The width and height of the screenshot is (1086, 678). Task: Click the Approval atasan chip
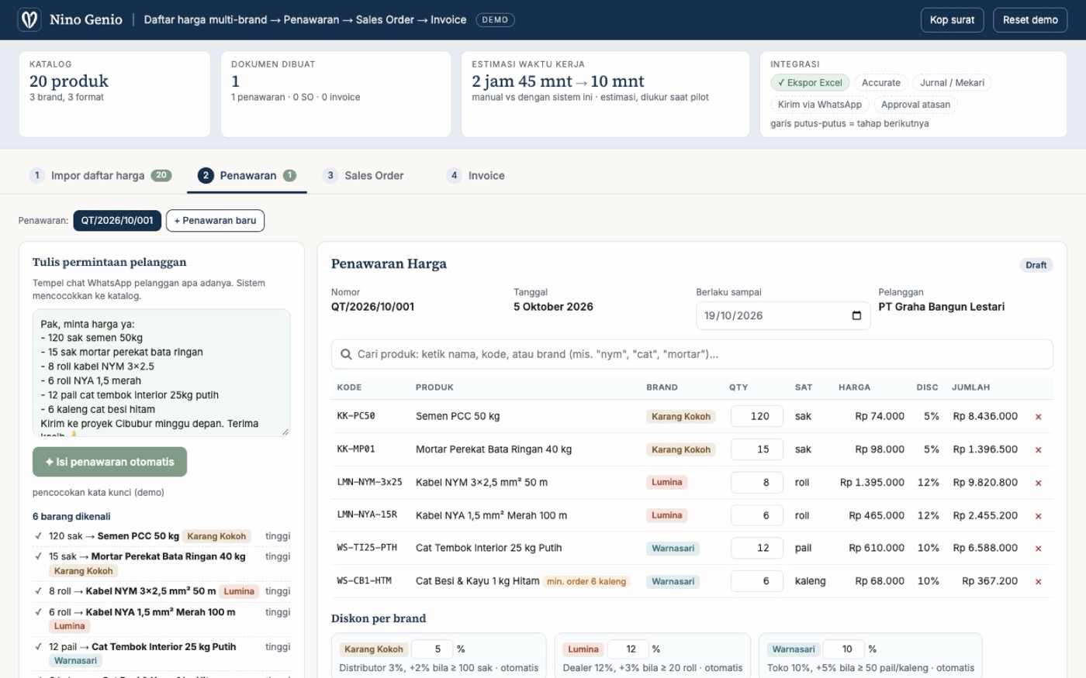(915, 105)
